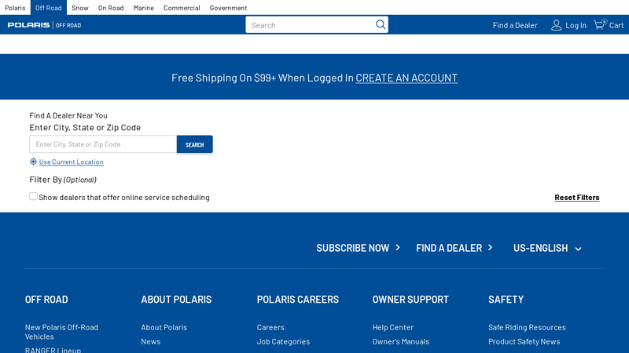Open the shopping cart icon

[600, 24]
